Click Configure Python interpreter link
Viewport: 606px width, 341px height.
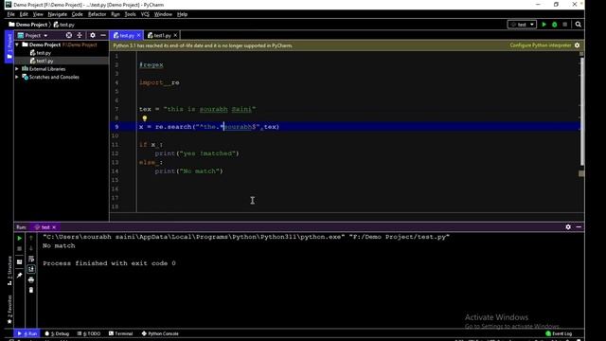[541, 45]
